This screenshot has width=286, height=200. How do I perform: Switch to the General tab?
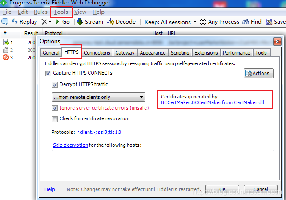pos(51,53)
